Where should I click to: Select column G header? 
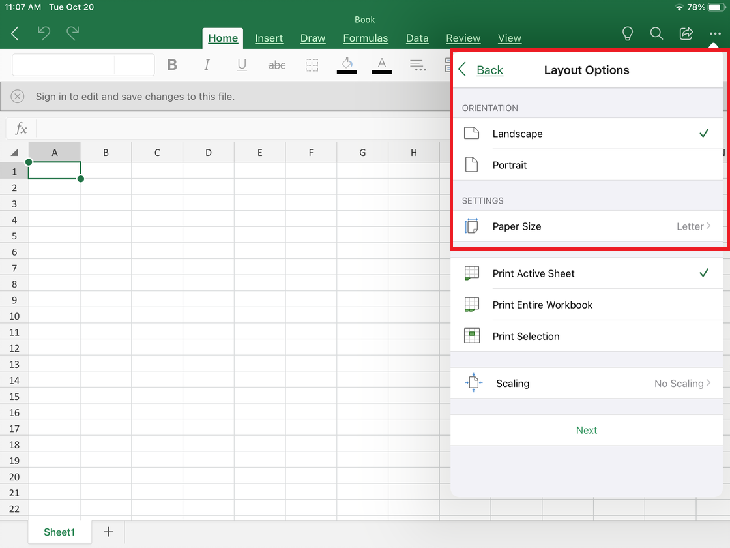click(362, 153)
